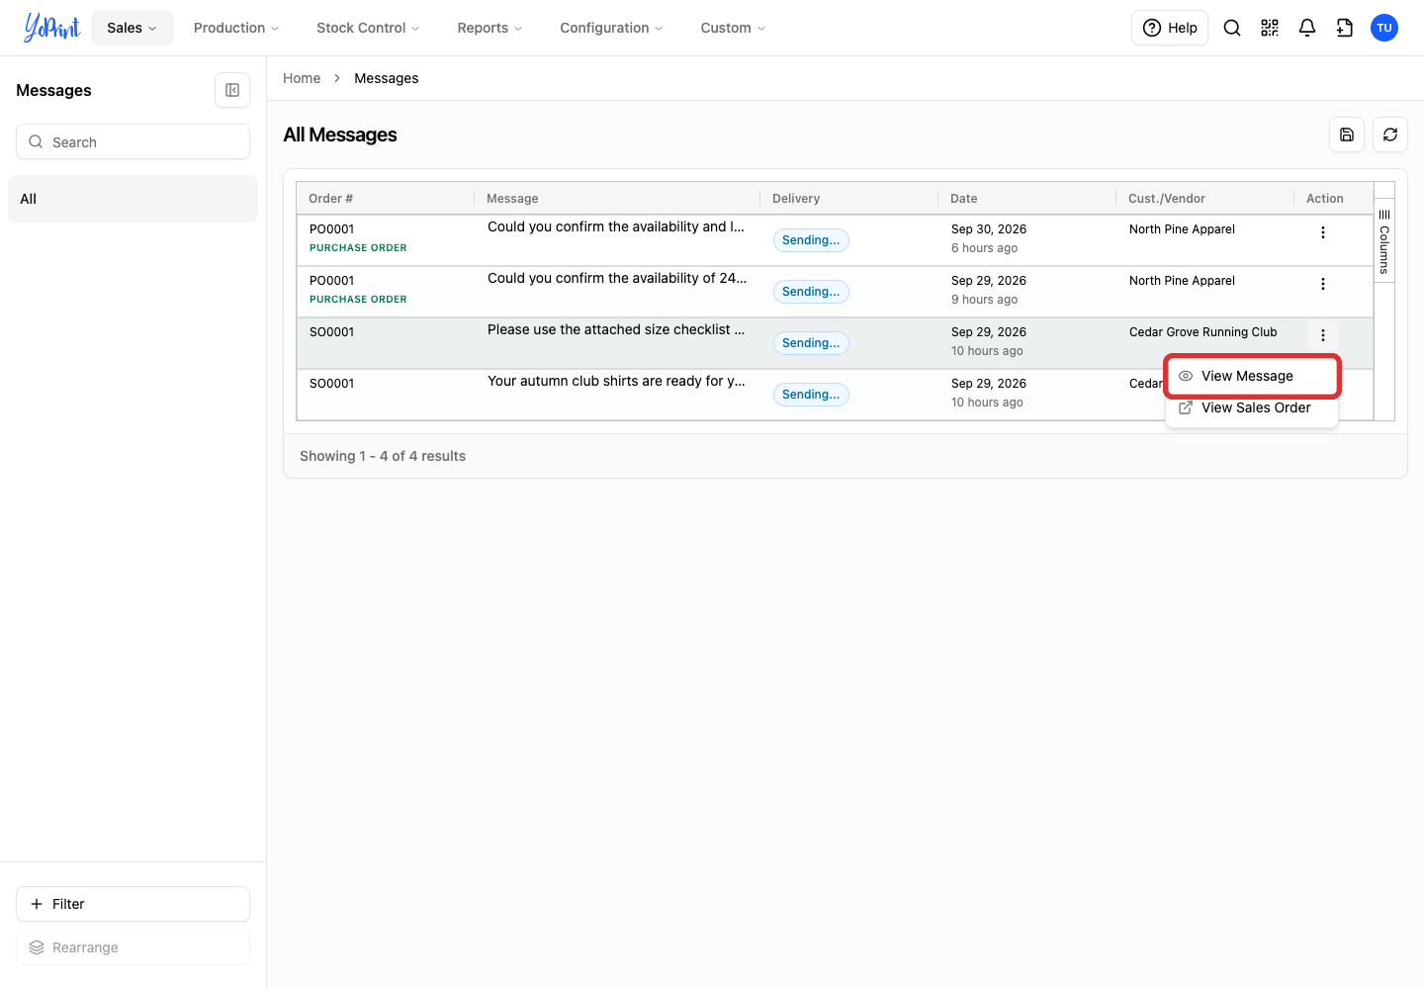Click the Filter button
1424x989 pixels.
[133, 904]
